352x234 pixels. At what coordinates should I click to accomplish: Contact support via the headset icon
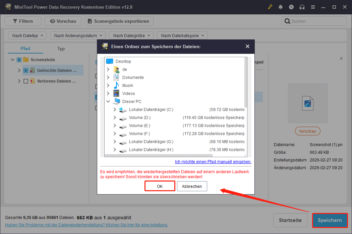(x=302, y=7)
